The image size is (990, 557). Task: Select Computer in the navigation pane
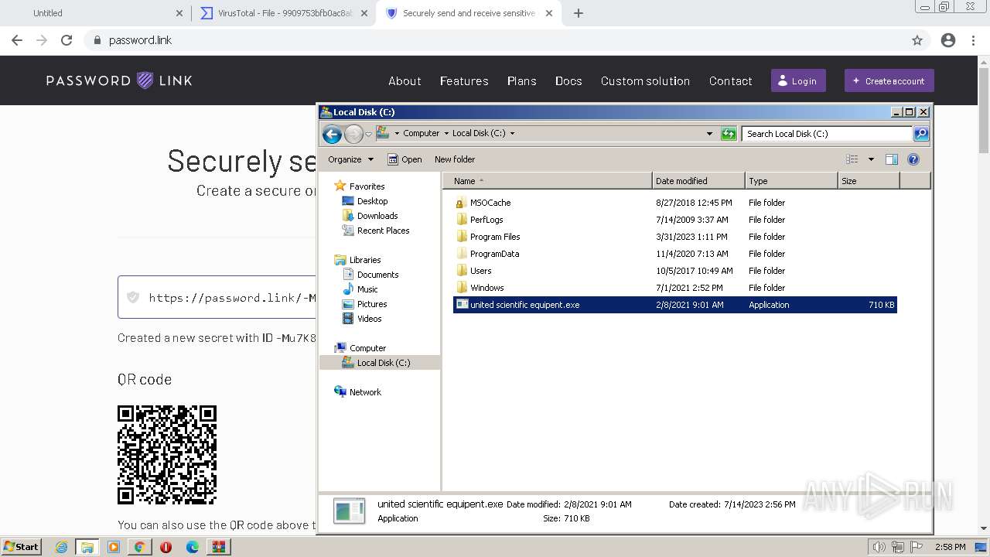(367, 348)
